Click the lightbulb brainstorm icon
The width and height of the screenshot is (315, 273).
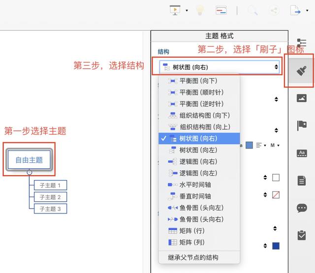pos(200,10)
